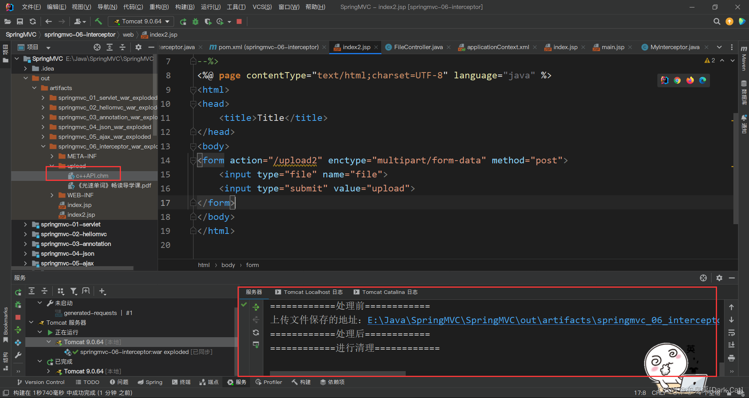Open in Firefox browser icon in editor
749x398 pixels.
[690, 80]
